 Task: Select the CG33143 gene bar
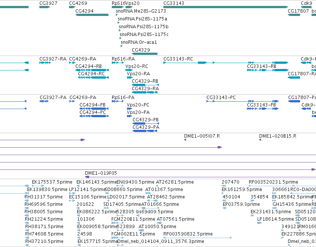(x=226, y=7)
